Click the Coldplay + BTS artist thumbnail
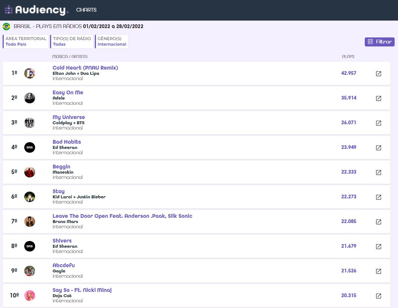 pos(29,123)
